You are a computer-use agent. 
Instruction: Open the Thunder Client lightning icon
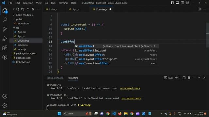[x=5, y=57]
